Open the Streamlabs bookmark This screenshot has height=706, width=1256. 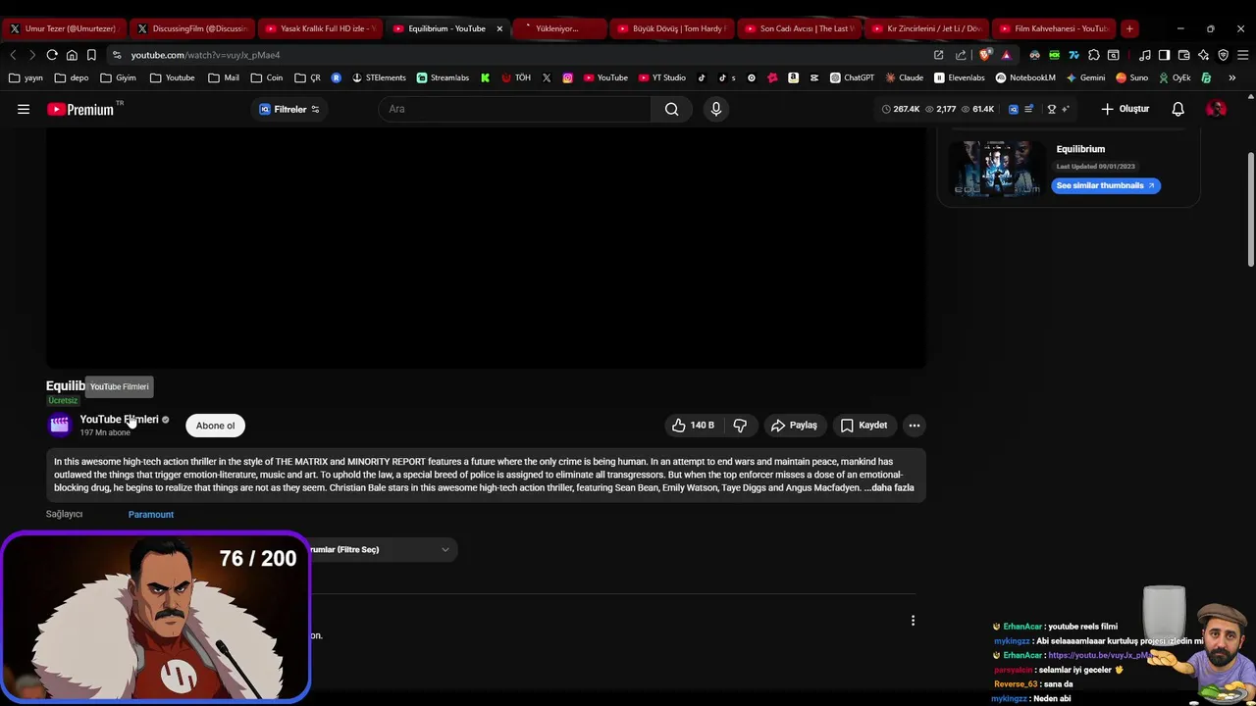443,77
